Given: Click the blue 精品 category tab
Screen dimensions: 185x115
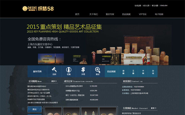Looking at the screenshot, I should click(35, 109).
